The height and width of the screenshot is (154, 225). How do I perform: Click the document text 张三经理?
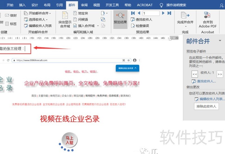14,49
